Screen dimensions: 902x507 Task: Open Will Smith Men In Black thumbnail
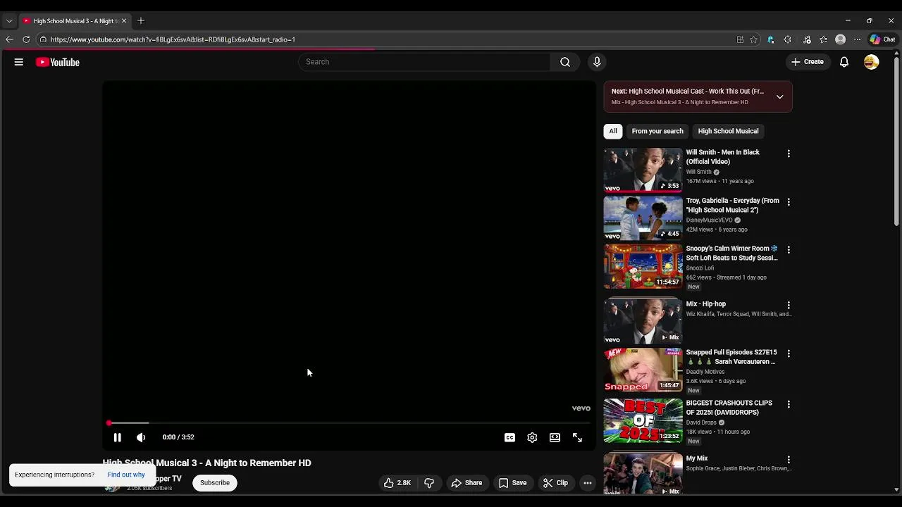[x=643, y=170]
